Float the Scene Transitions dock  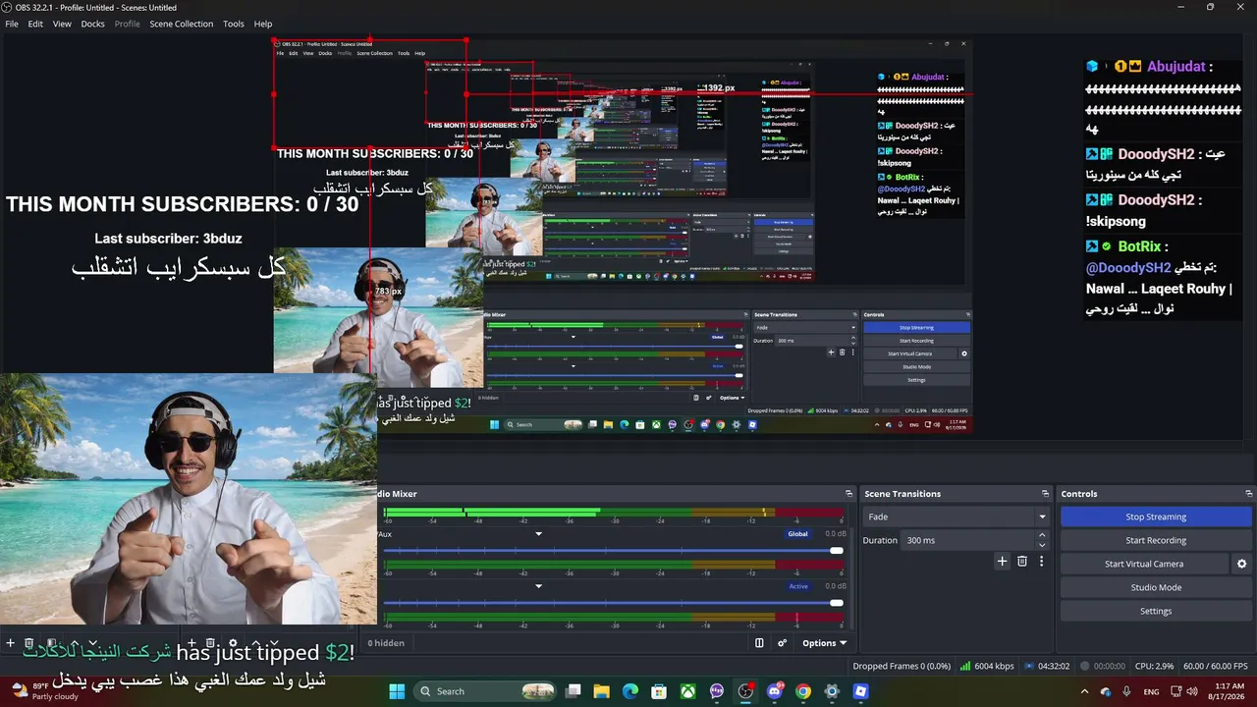click(x=1045, y=494)
